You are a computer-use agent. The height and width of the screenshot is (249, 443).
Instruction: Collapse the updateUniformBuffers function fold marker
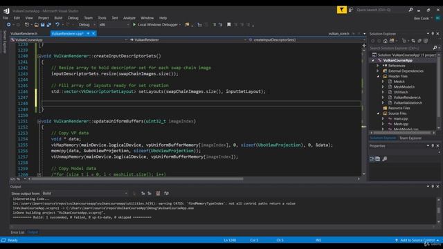[39, 122]
